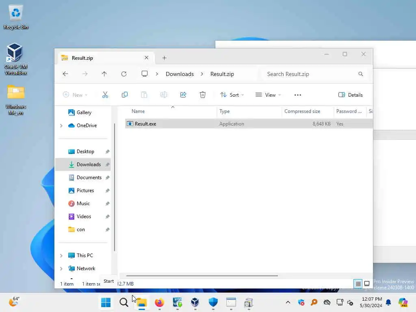Show hidden system tray icons

[288, 302]
